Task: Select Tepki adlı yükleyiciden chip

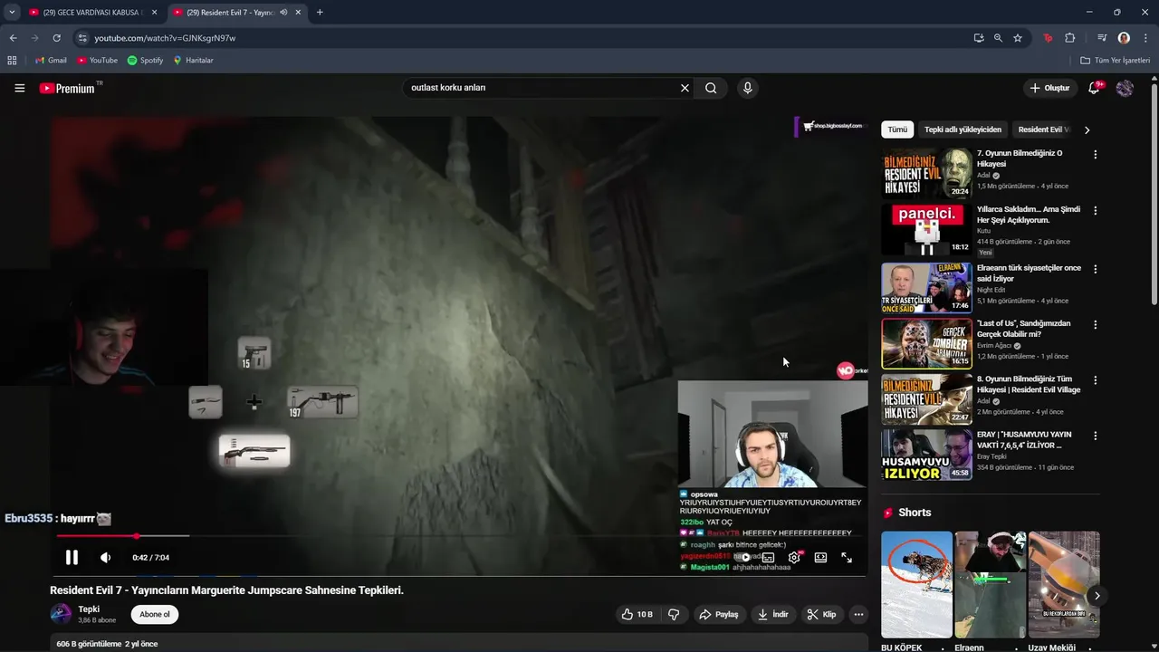Action: [x=963, y=129]
